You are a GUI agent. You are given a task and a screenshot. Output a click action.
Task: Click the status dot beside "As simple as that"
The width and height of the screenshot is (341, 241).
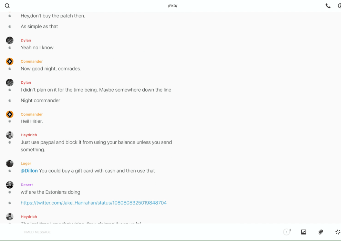(x=10, y=27)
